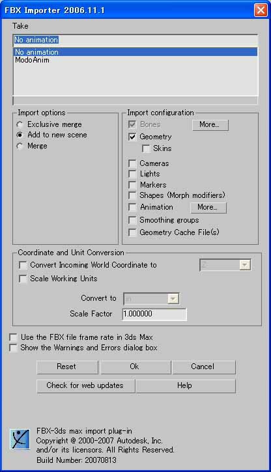This screenshot has height=472, width=271.
Task: Select ModoAnim in the Take list
Action: point(135,60)
